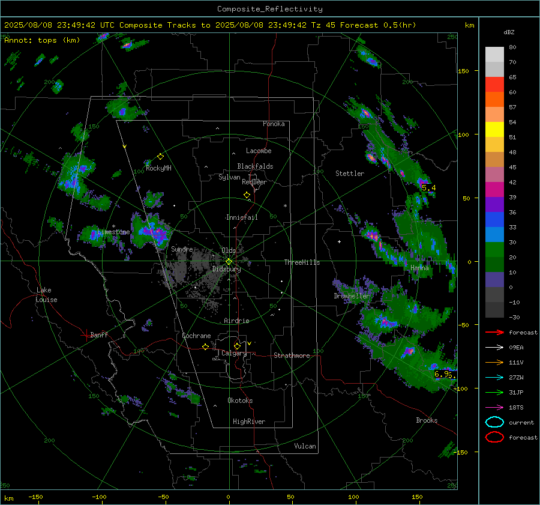Pick the 65 dBZ red swatch
Screen dimensions: 540x505
click(494, 84)
